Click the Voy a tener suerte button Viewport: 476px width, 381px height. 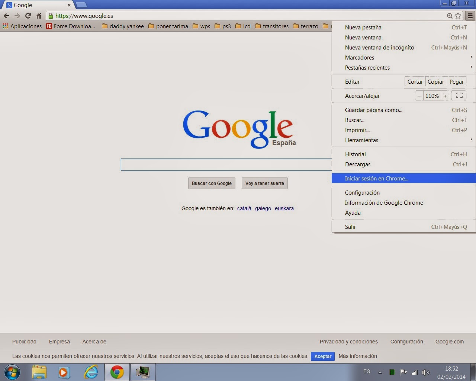[x=265, y=183]
